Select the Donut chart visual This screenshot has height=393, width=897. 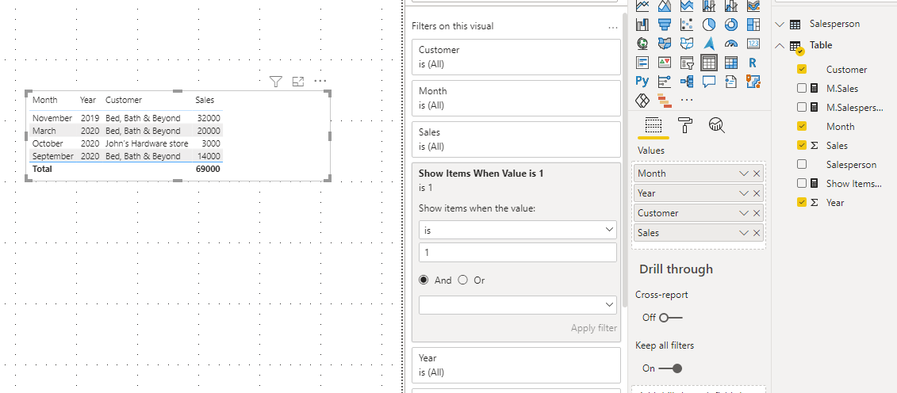pos(731,25)
